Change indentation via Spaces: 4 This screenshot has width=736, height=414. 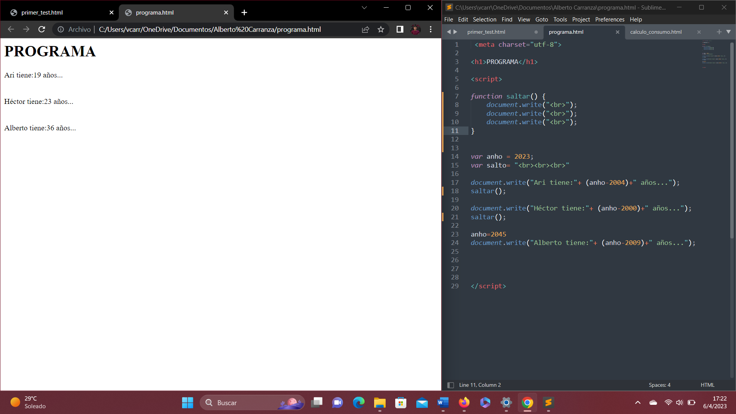pyautogui.click(x=659, y=385)
